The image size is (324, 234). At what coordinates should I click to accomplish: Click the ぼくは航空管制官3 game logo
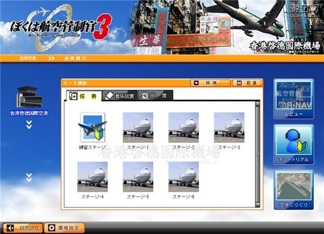click(x=61, y=27)
